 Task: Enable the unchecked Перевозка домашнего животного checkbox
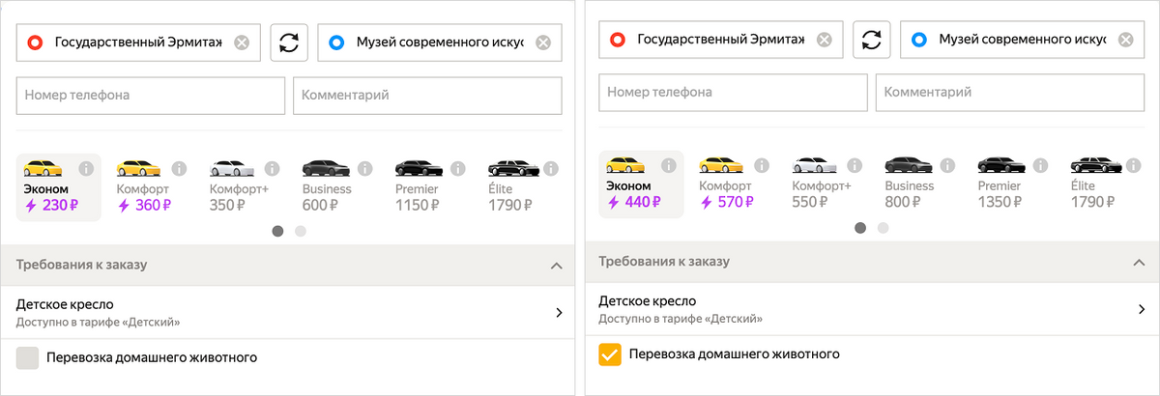click(28, 357)
